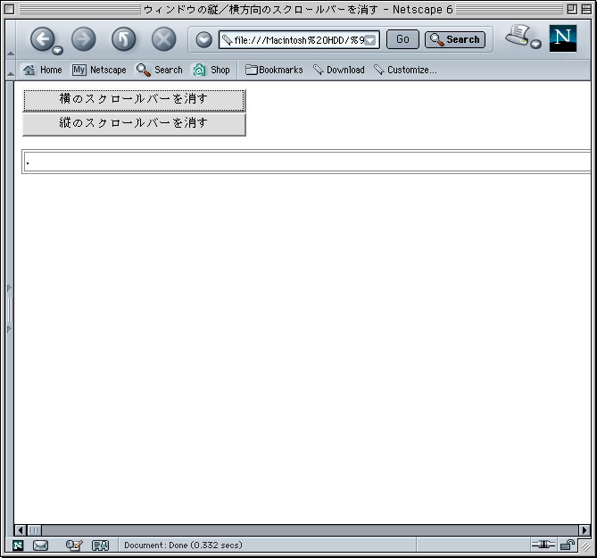Screen dimensions: 597x558
Task: Open the Bookmarks folder
Action: click(x=274, y=70)
